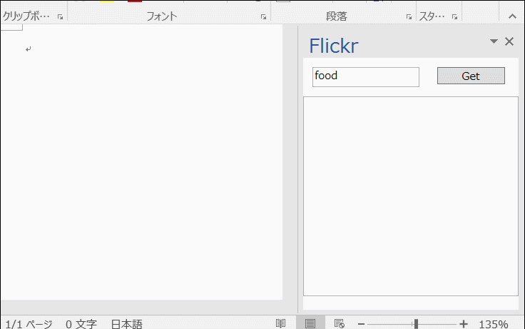The image size is (525, 329).
Task: Switch to Read Mode view
Action: [x=280, y=323]
